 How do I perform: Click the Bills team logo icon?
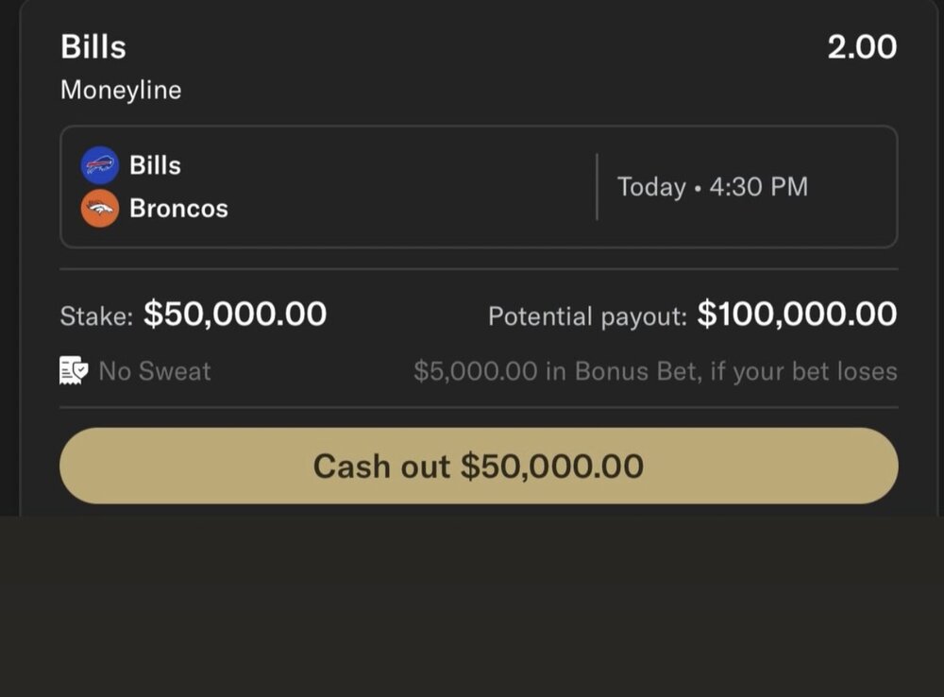coord(100,165)
